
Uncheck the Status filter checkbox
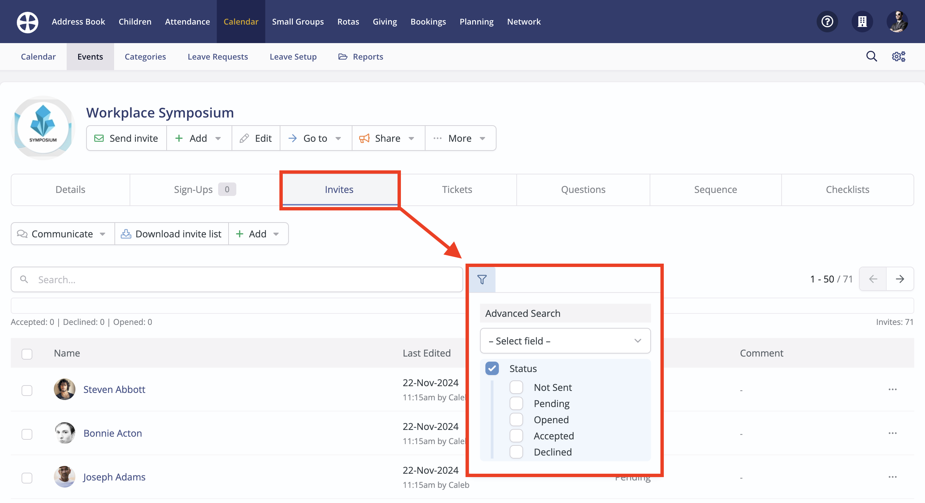(492, 368)
